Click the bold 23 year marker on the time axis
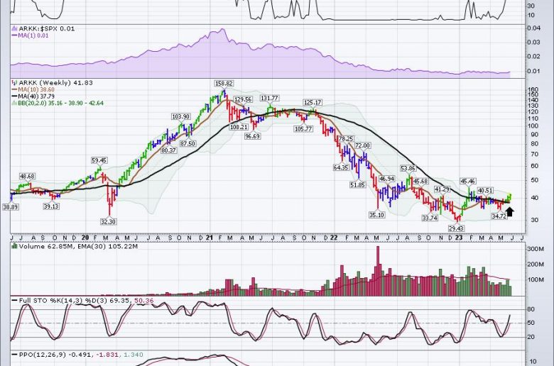The width and height of the screenshot is (554, 366). pos(459,238)
